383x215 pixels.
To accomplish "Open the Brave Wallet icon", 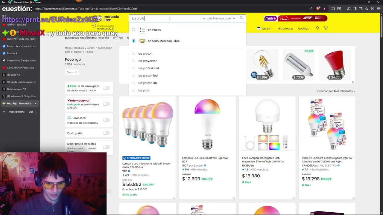I will [x=361, y=9].
